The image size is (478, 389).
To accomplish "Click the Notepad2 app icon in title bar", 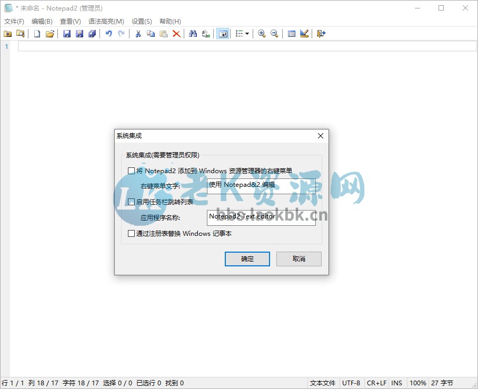I will tap(8, 8).
